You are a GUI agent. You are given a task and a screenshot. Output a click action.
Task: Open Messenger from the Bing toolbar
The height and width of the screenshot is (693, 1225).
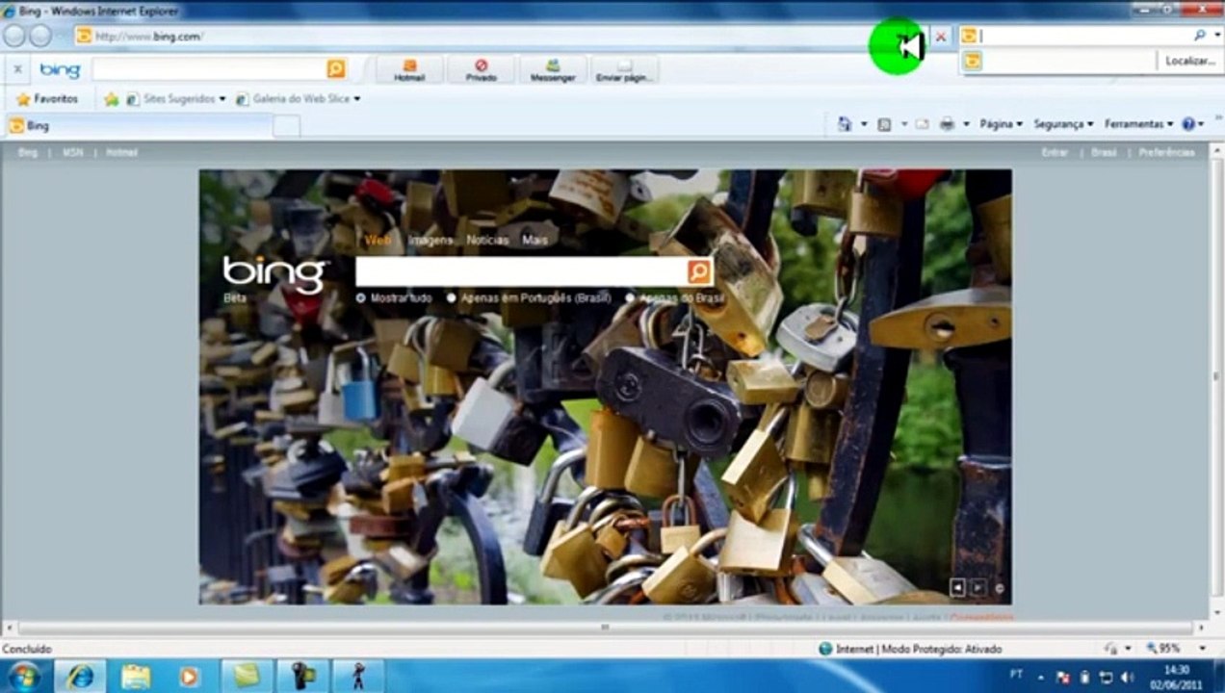(553, 69)
